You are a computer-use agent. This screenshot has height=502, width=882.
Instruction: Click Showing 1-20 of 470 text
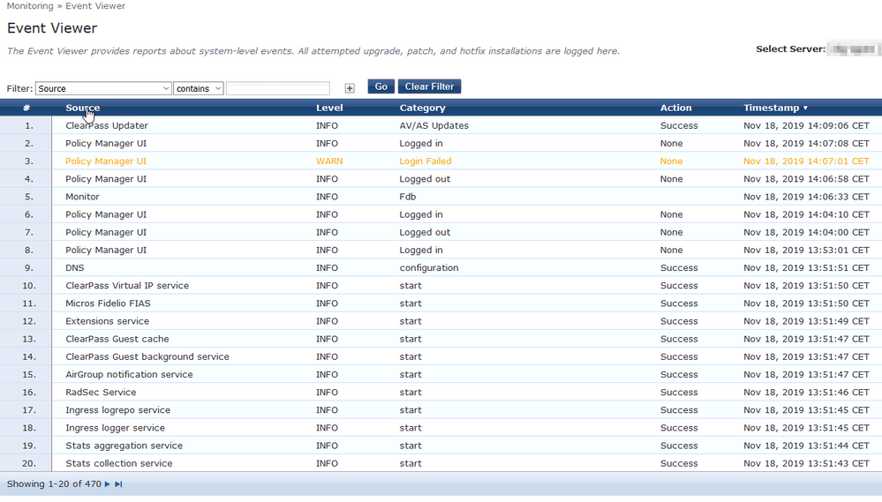[54, 484]
